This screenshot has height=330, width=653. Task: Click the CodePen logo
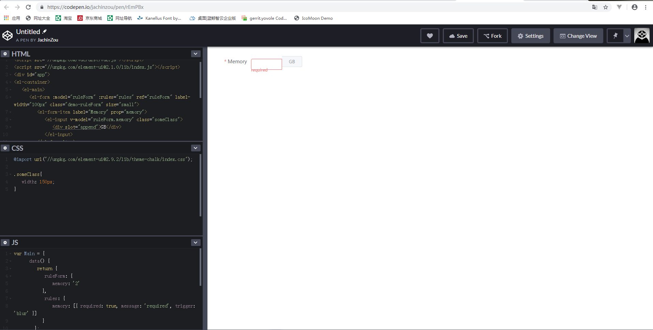(x=7, y=35)
